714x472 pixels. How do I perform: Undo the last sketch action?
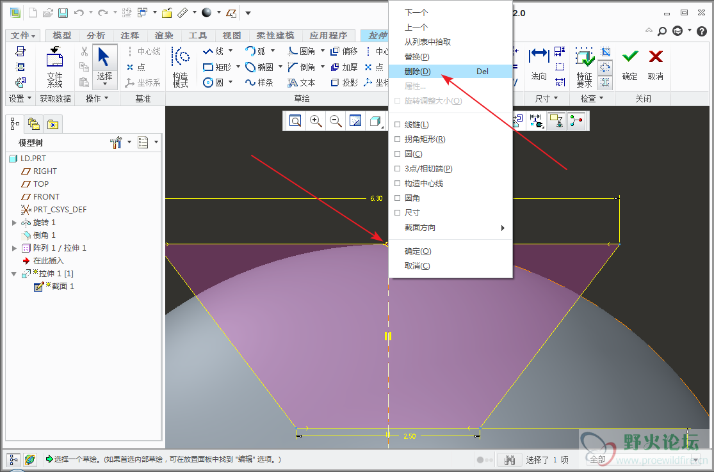(79, 13)
